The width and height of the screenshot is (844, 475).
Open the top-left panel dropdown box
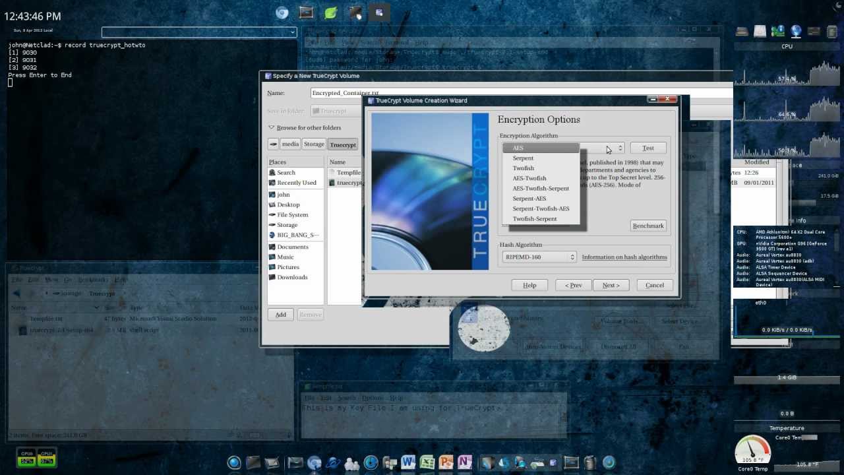[x=199, y=32]
